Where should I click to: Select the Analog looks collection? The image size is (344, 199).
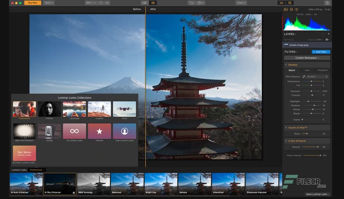[x=49, y=131]
